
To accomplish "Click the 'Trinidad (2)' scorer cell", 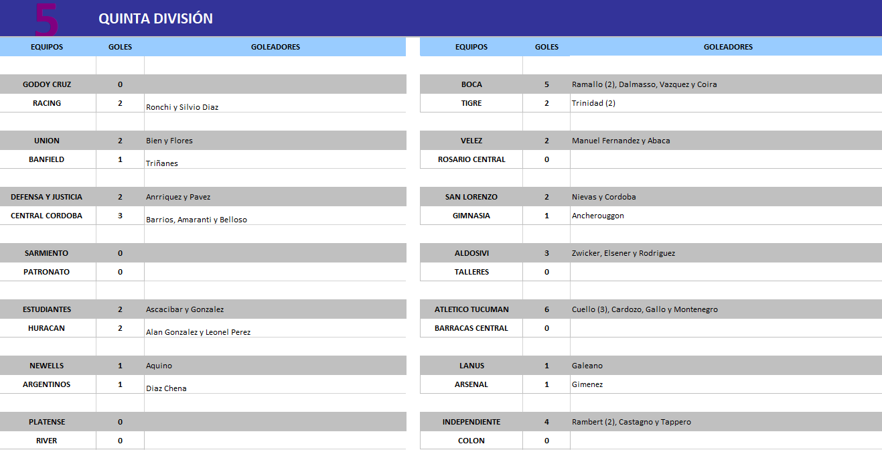I will (x=726, y=103).
